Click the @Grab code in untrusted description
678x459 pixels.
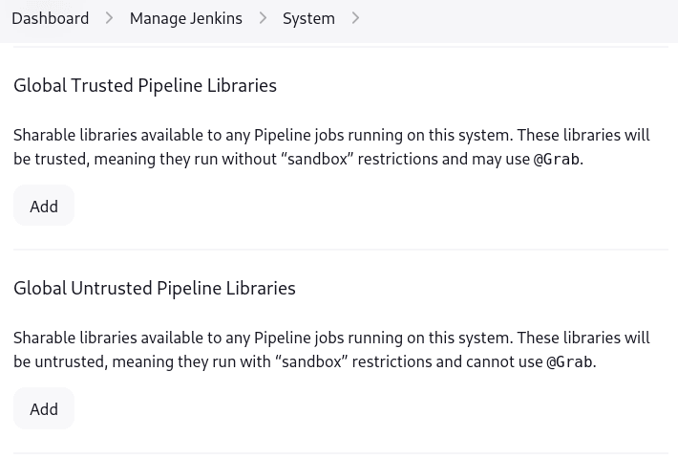click(x=569, y=362)
